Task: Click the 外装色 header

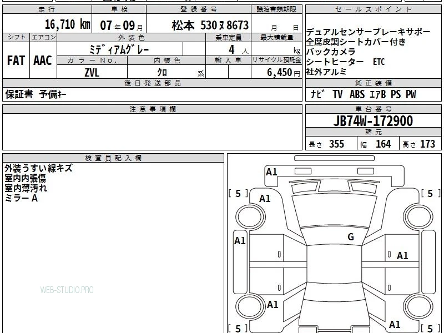Action: point(131,37)
